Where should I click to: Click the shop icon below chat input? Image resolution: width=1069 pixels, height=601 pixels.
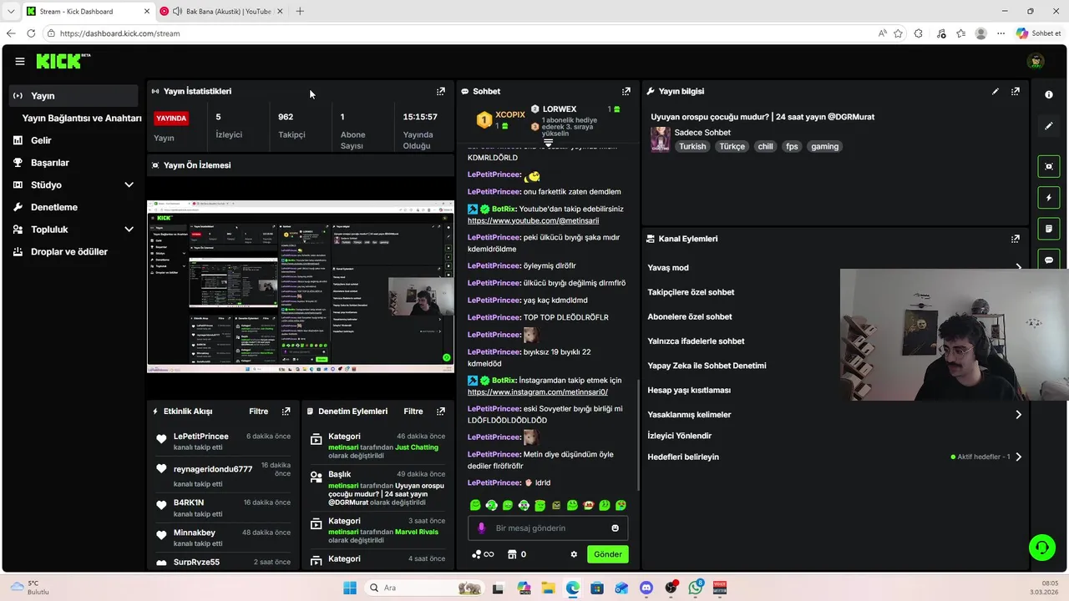point(512,554)
